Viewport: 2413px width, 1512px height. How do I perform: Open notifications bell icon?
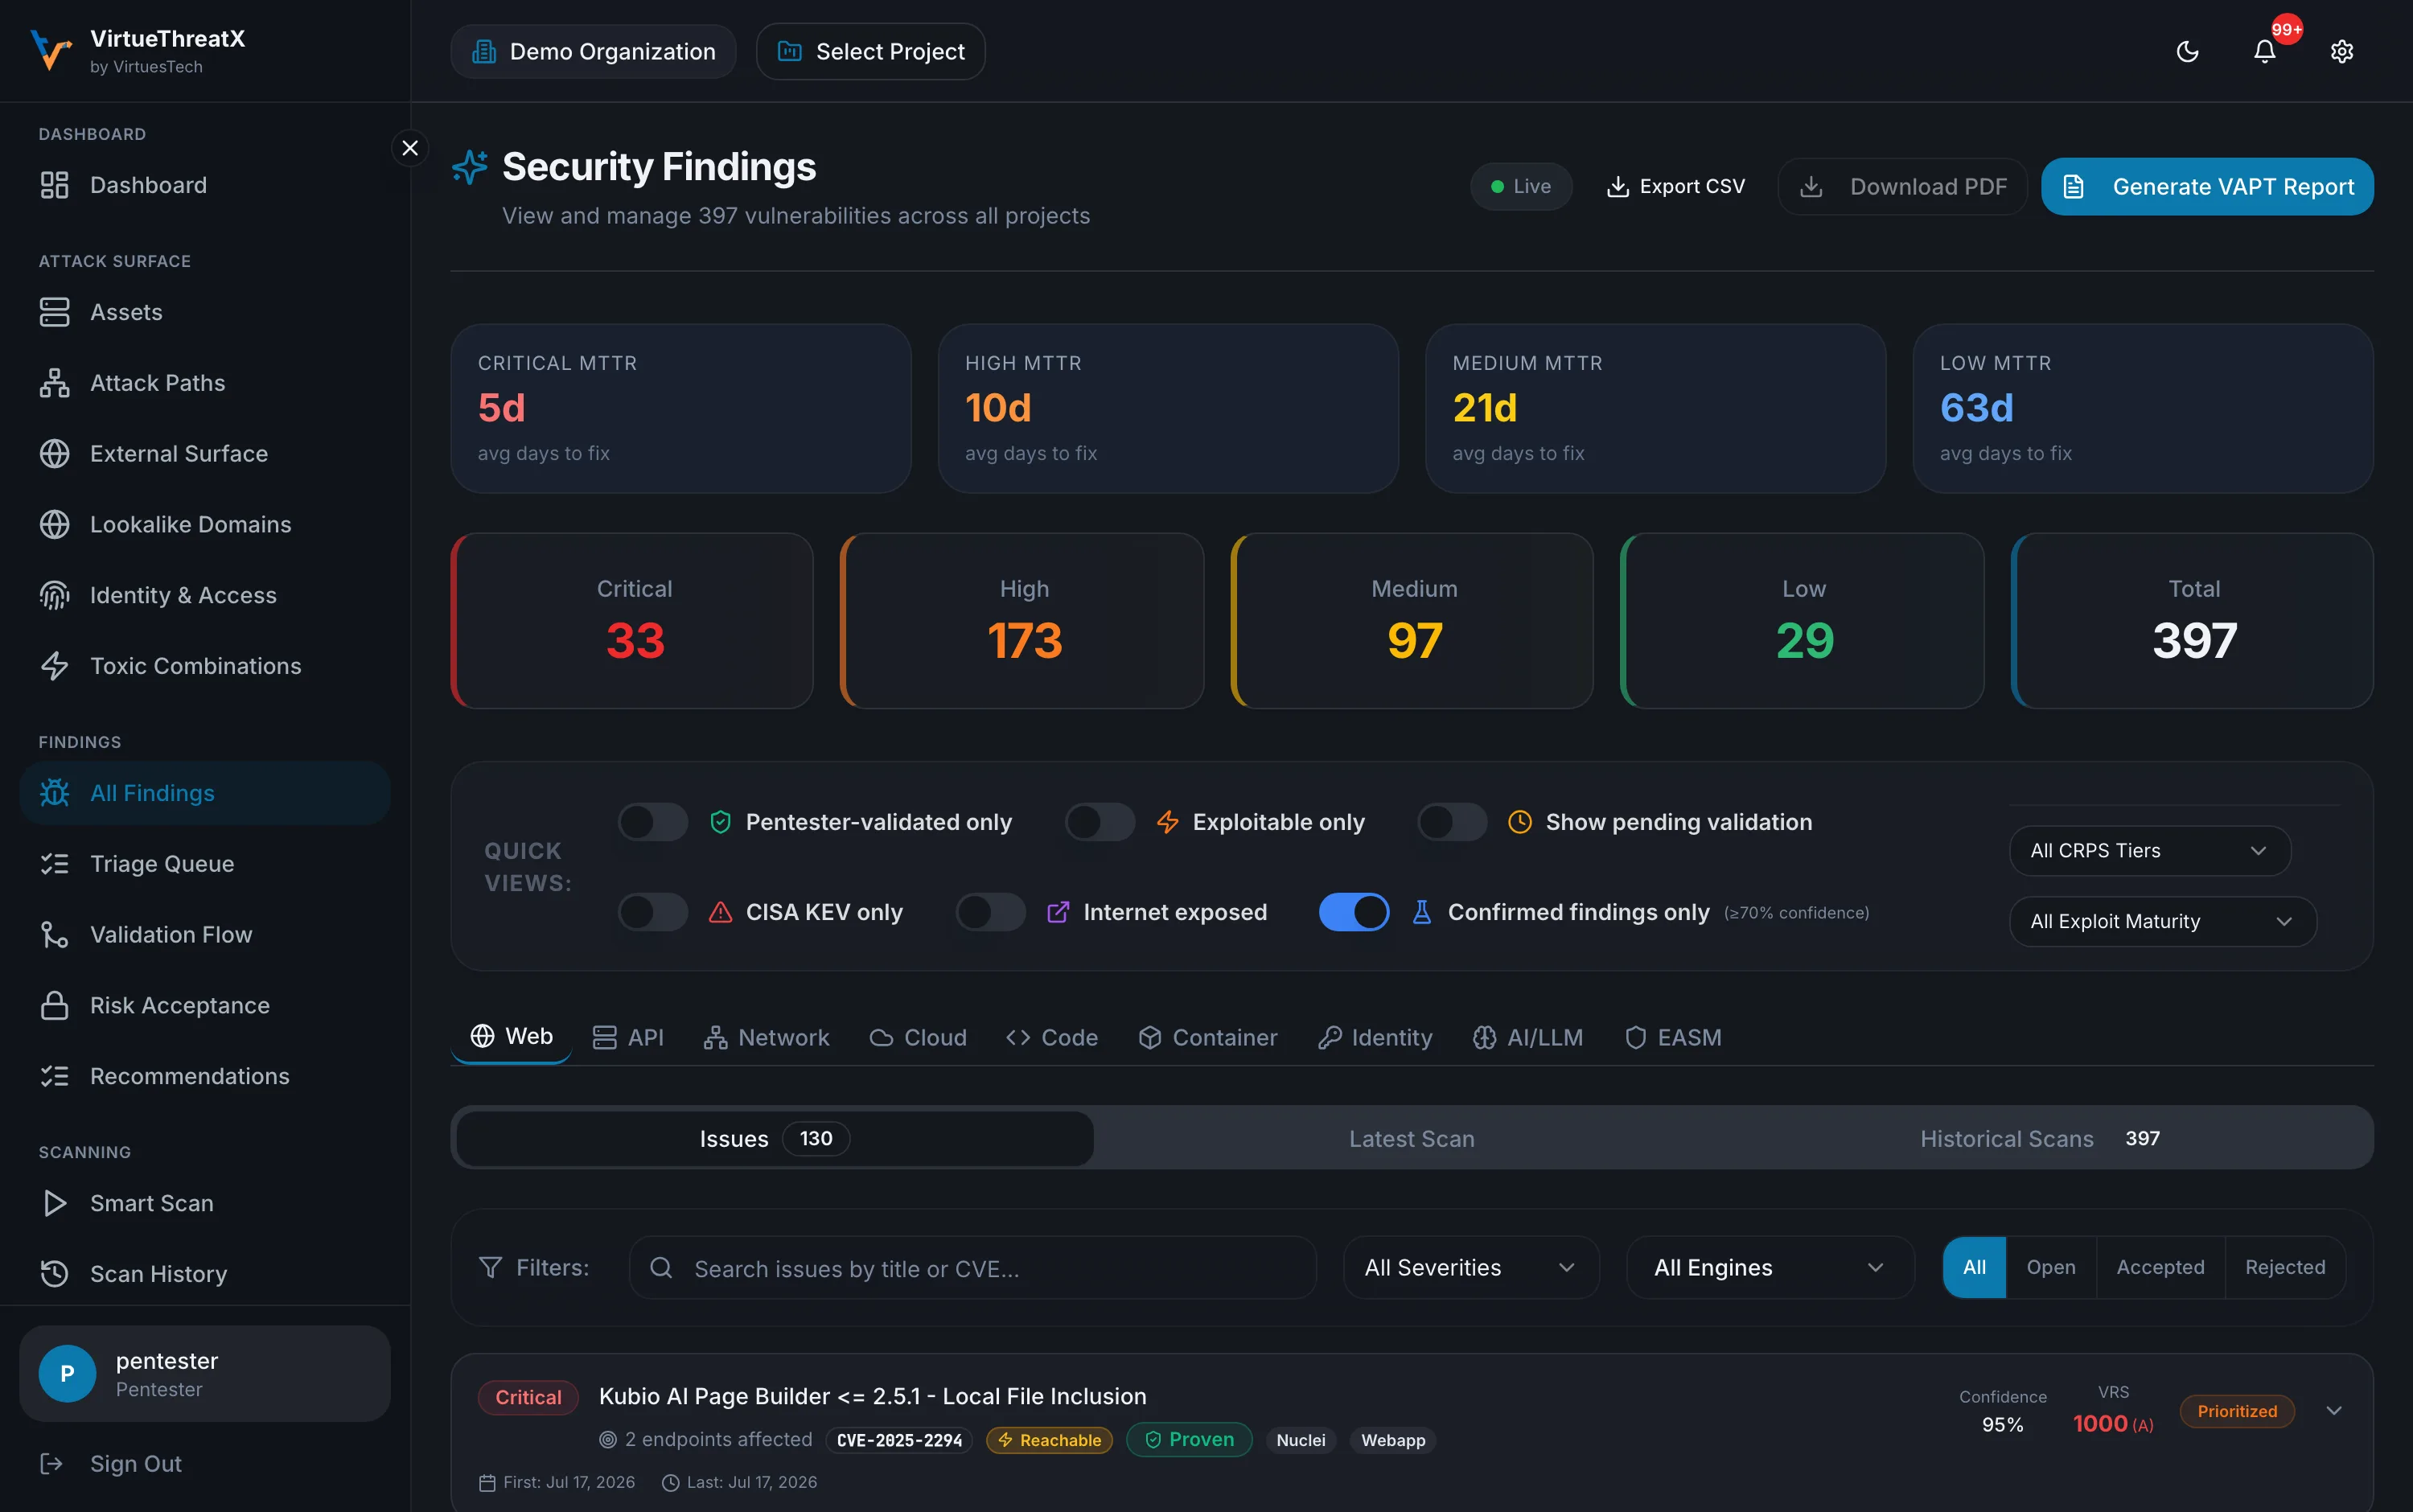tap(2264, 51)
